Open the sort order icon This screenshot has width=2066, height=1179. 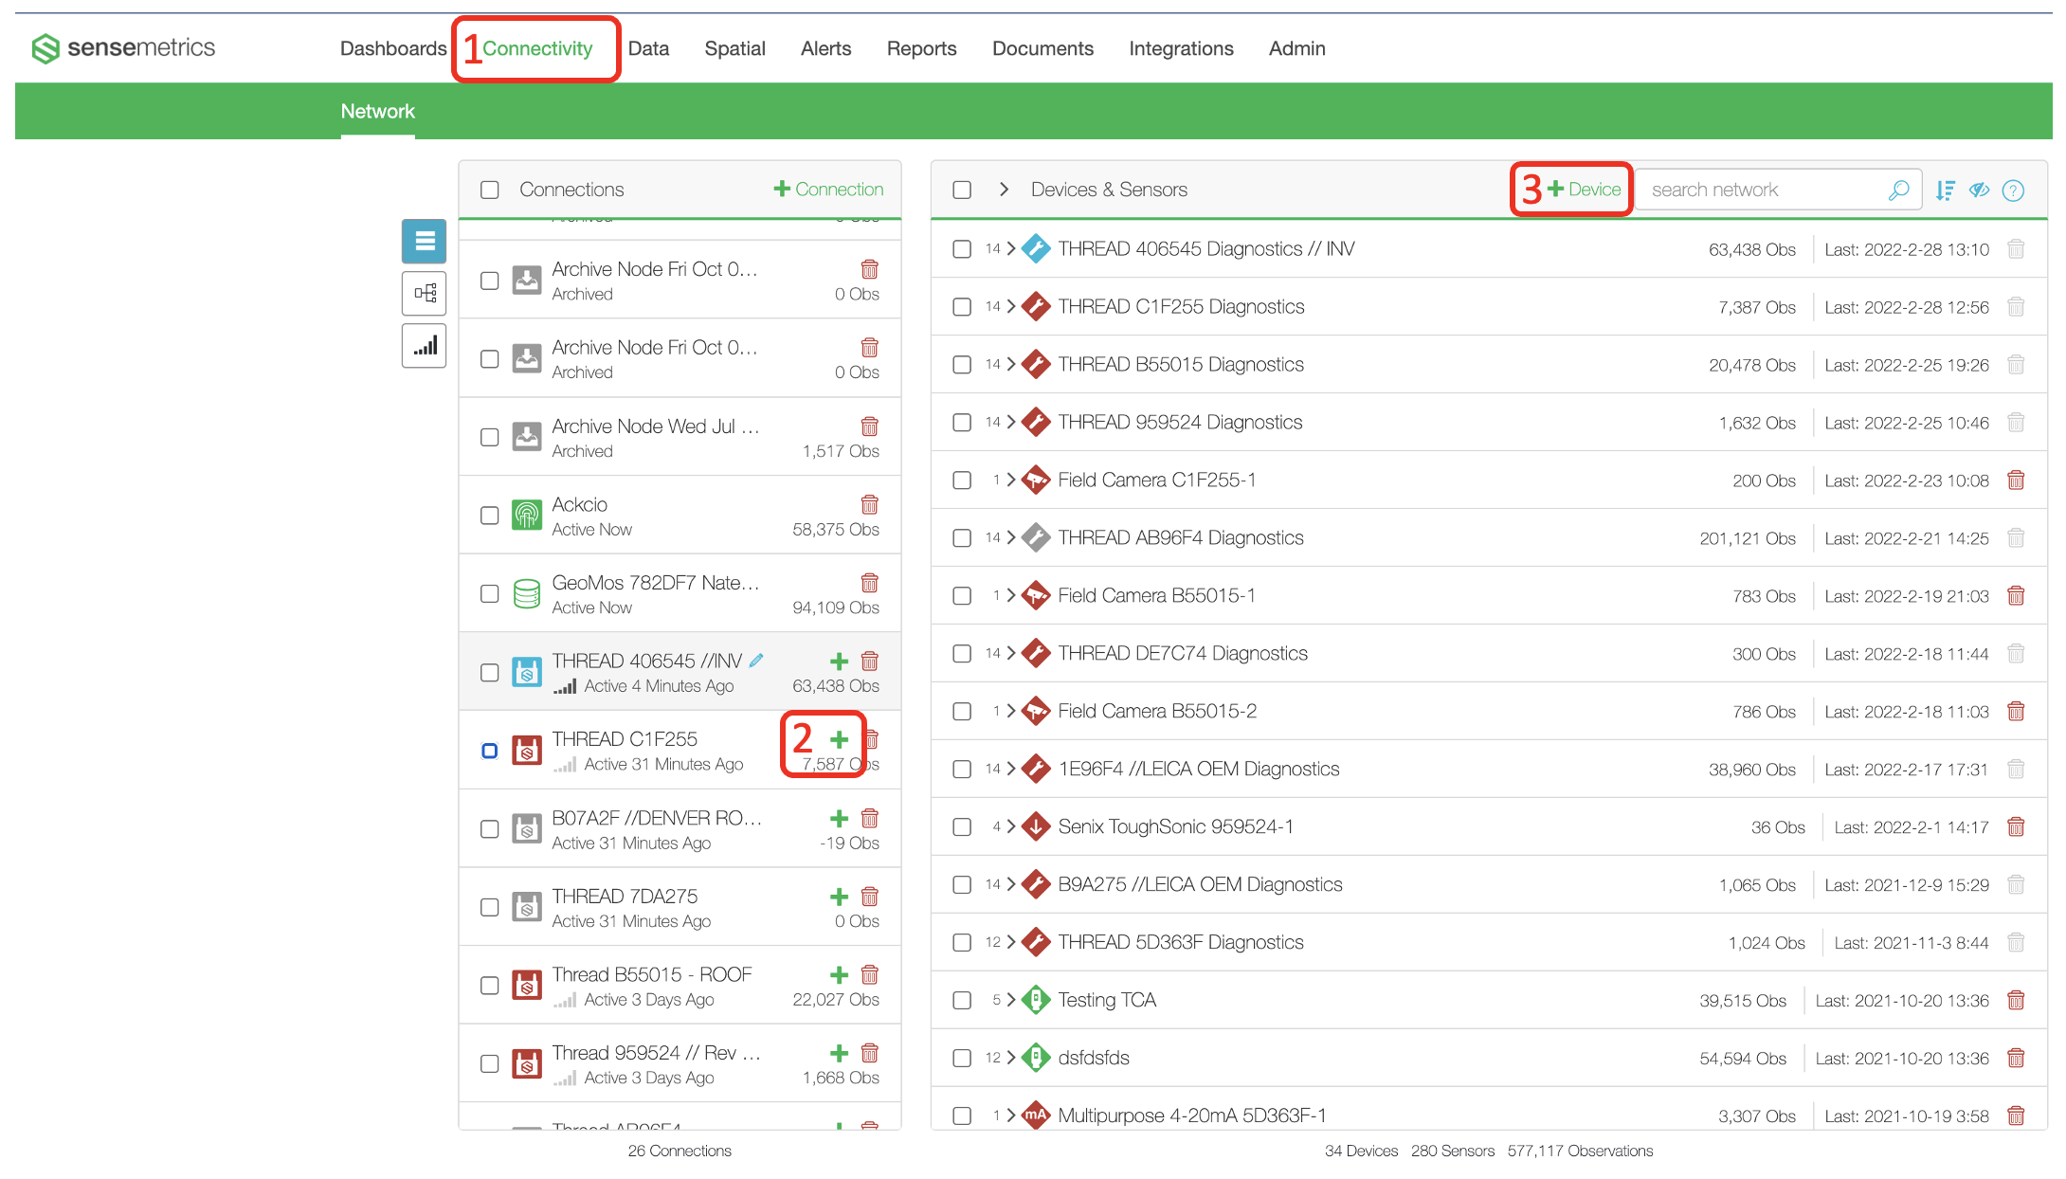click(x=1945, y=190)
